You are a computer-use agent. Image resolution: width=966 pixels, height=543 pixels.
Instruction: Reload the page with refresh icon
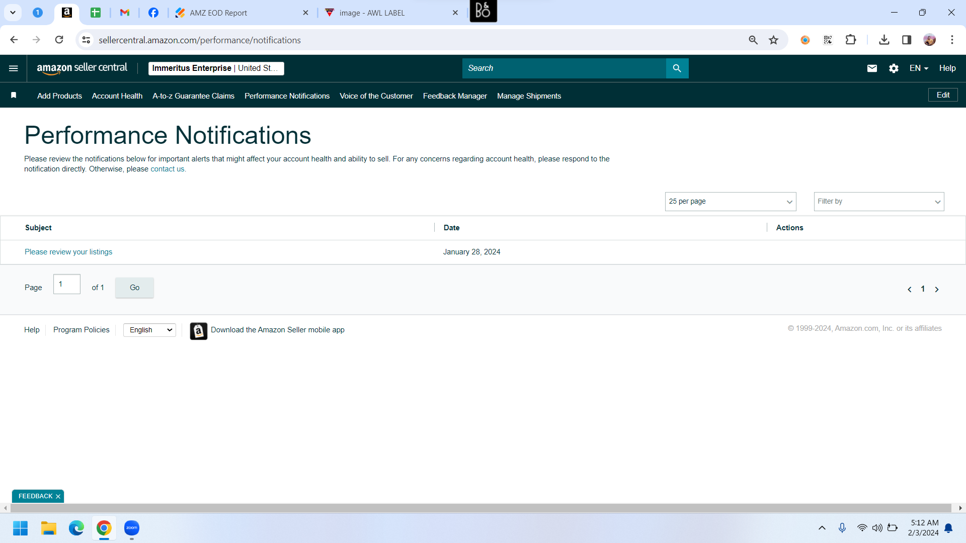tap(59, 40)
